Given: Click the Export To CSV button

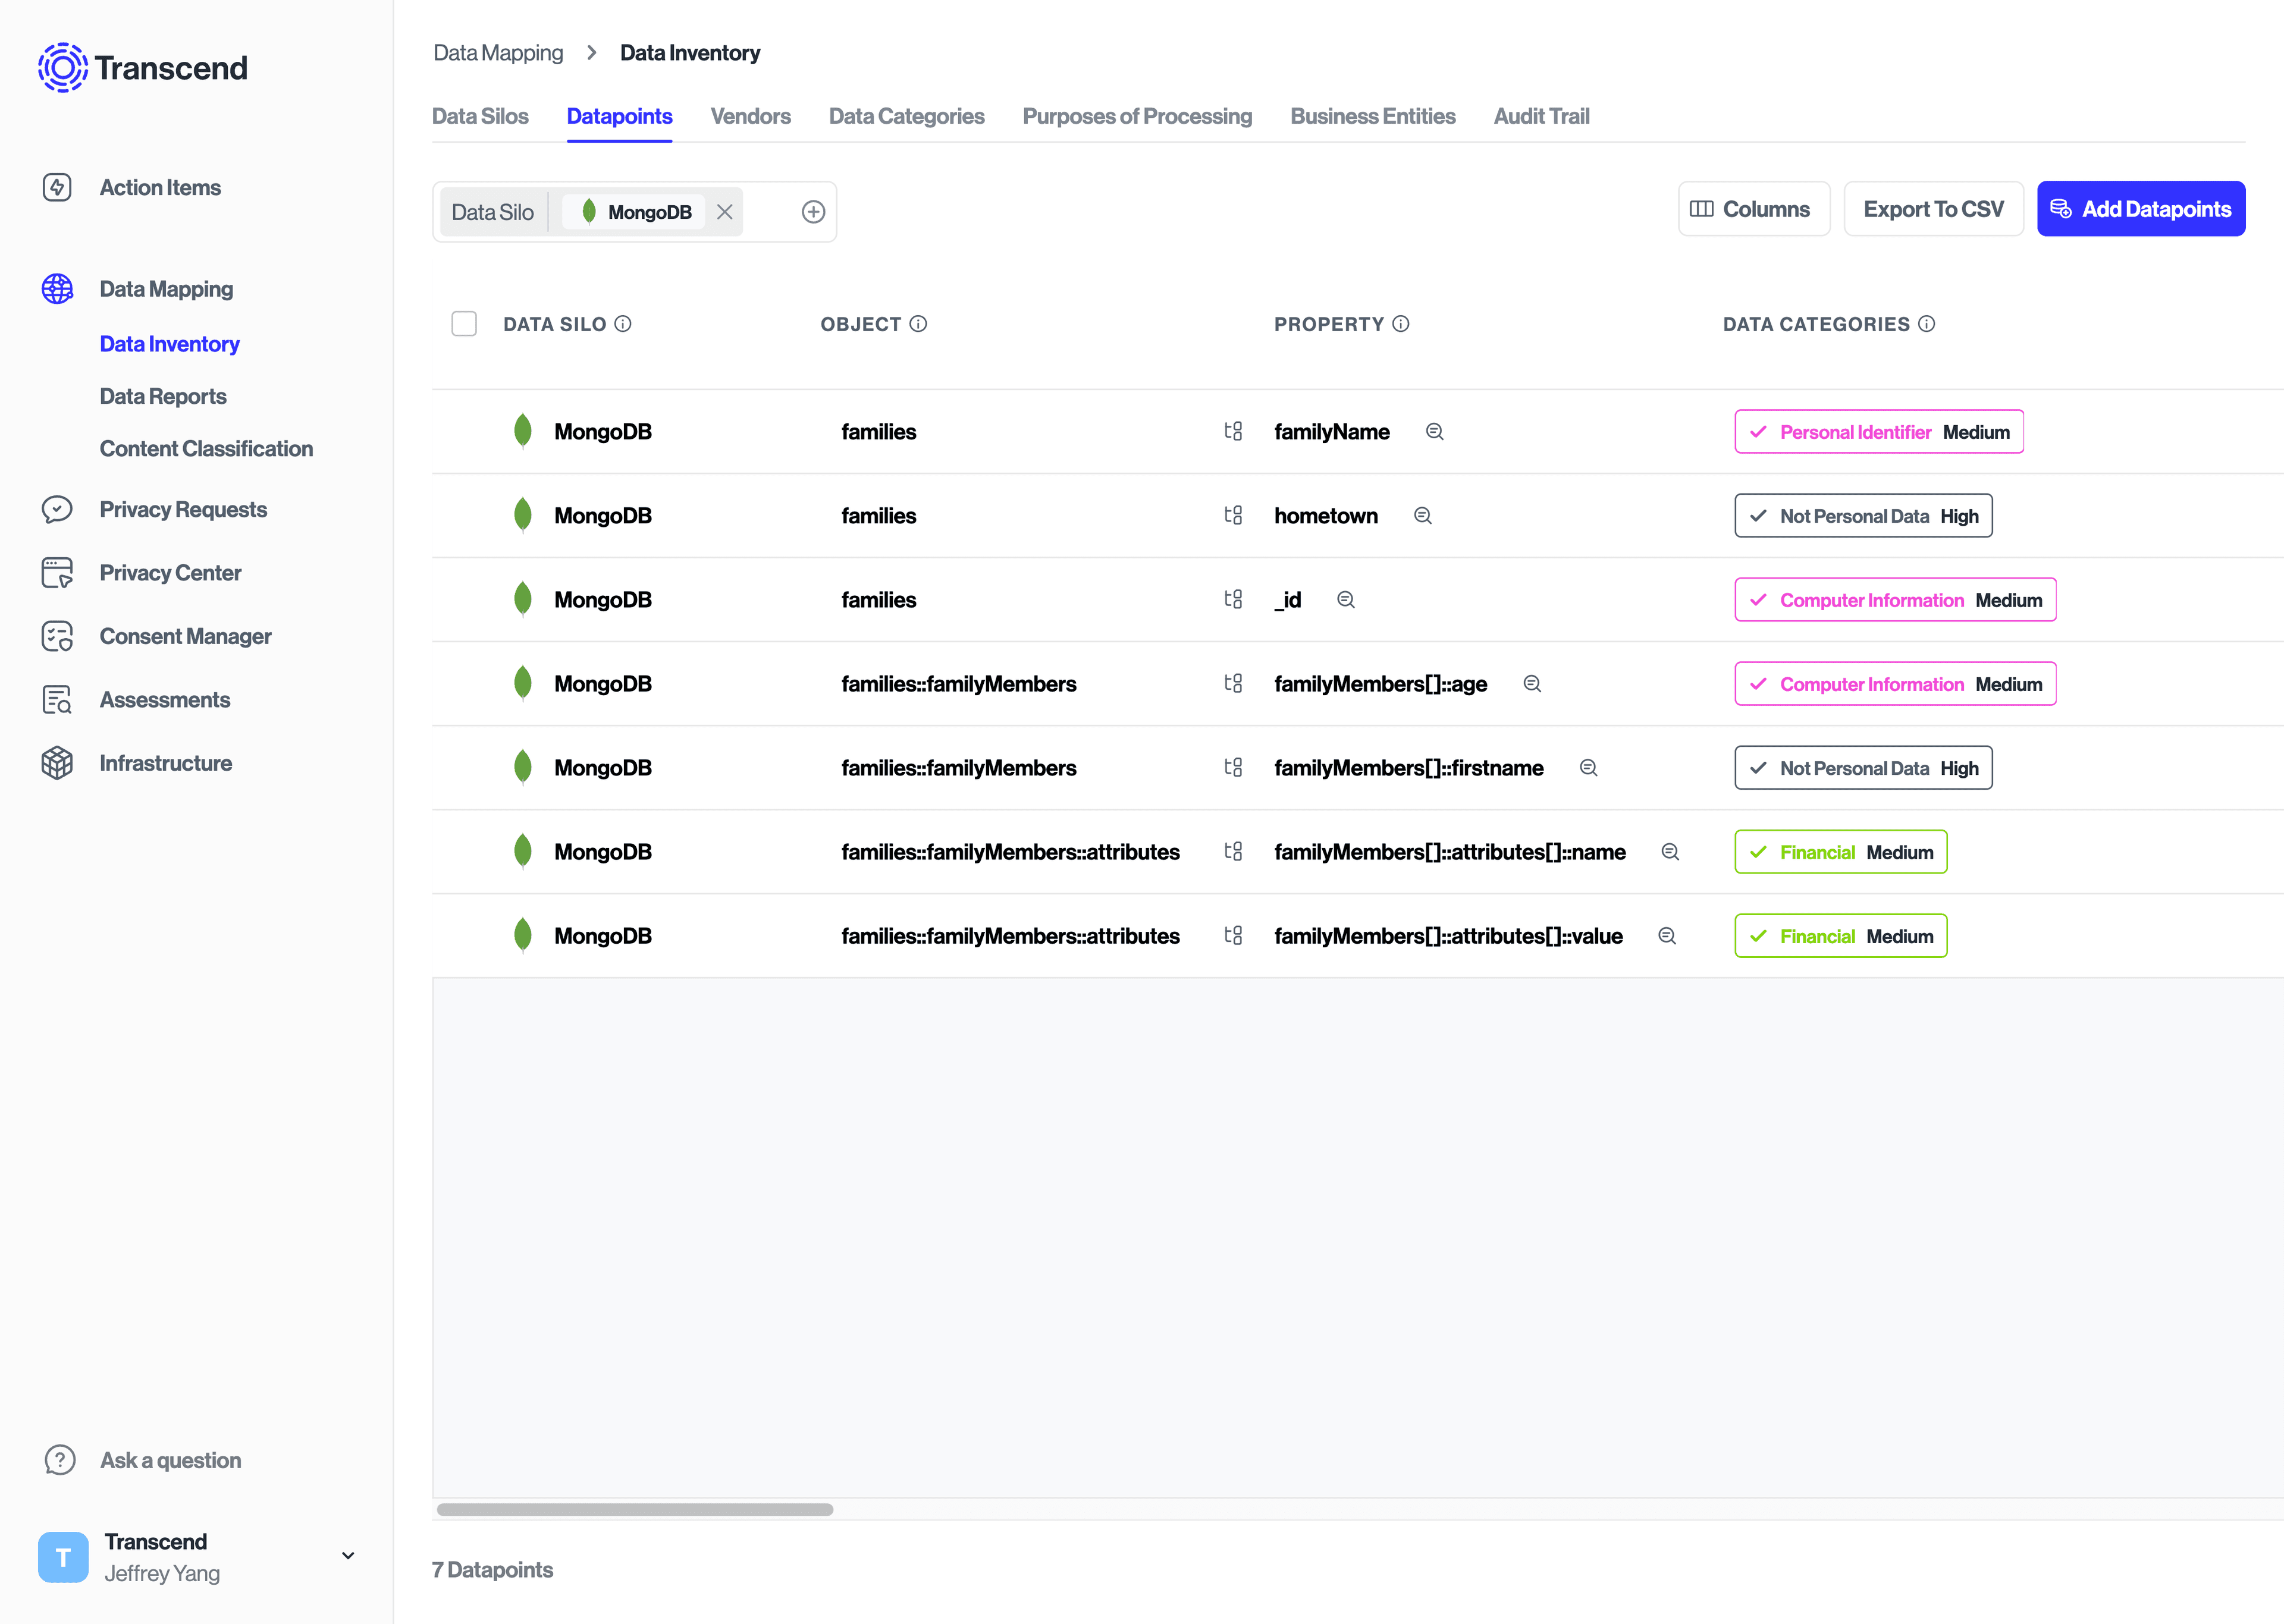Looking at the screenshot, I should (x=1933, y=208).
